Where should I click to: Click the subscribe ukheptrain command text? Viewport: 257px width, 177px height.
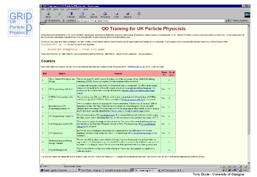pos(76,49)
